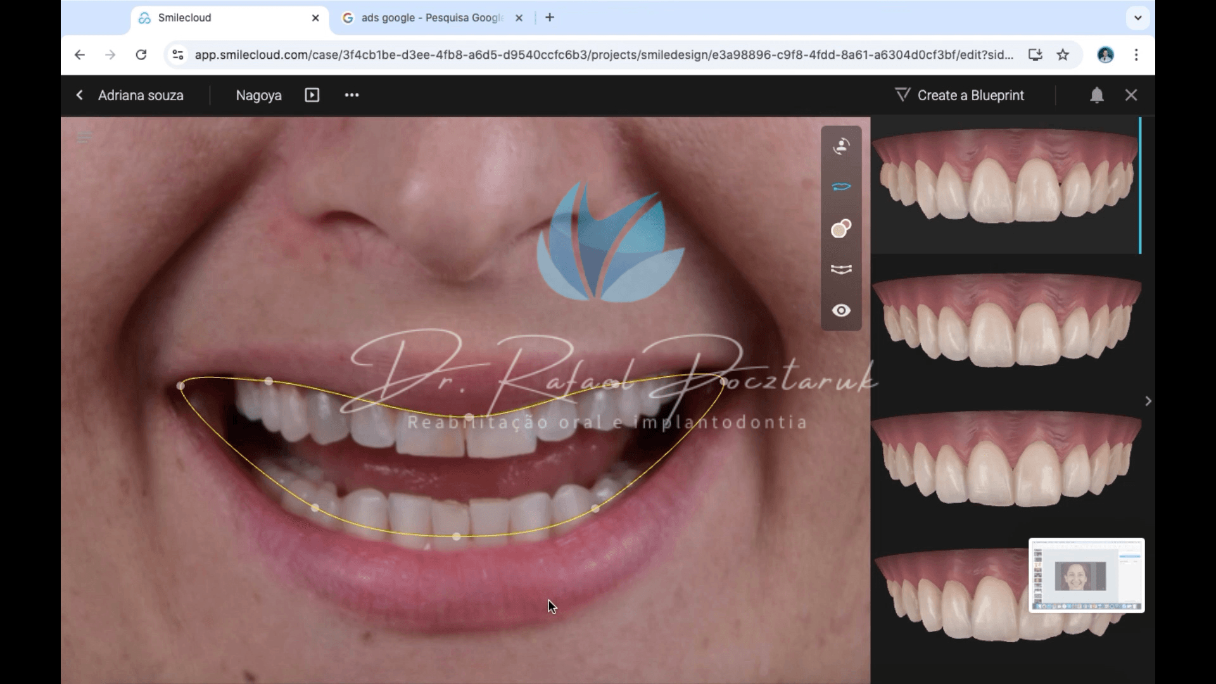Open the three-dot more options menu
The image size is (1216, 684).
click(x=351, y=95)
